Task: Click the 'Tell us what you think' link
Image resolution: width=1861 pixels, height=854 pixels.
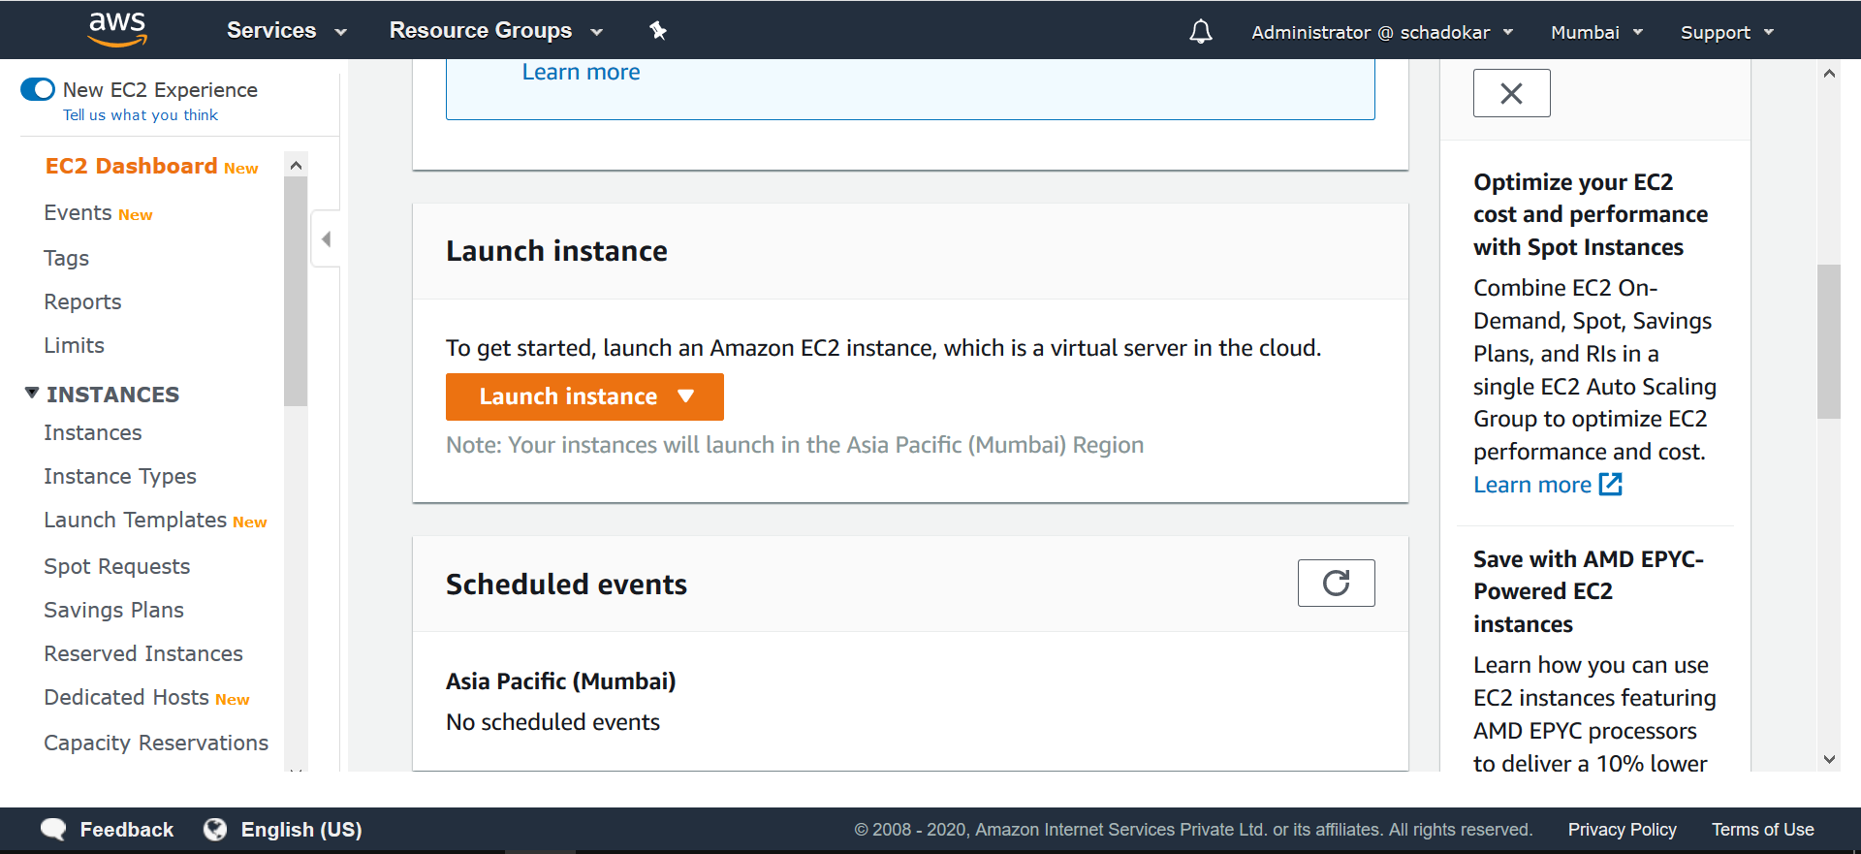Action: pyautogui.click(x=141, y=114)
